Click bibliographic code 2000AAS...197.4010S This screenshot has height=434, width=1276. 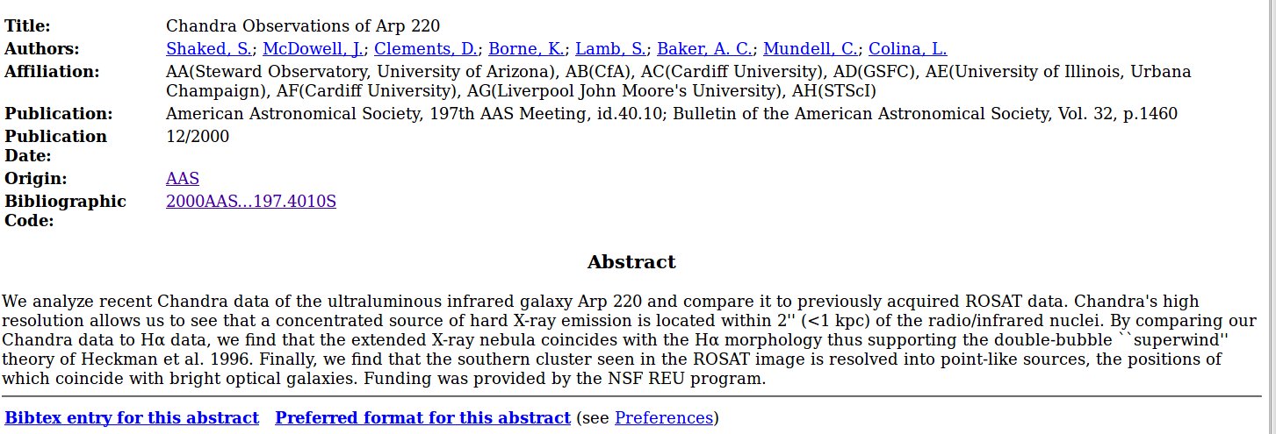[x=251, y=202]
